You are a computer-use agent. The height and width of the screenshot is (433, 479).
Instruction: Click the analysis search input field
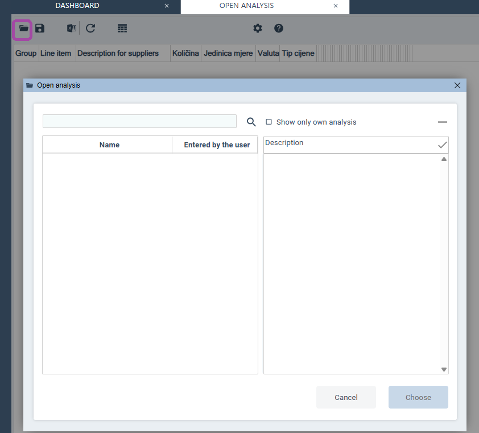click(x=139, y=121)
